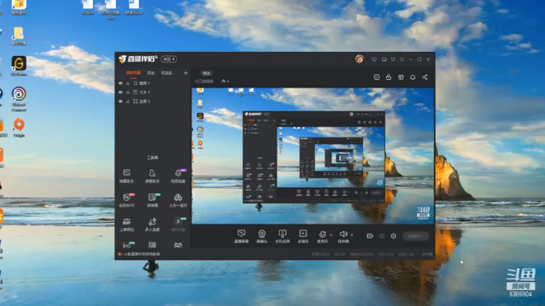Toggle visibility of 文本 1 layer
Screen dimensions: 545x306
pos(121,93)
